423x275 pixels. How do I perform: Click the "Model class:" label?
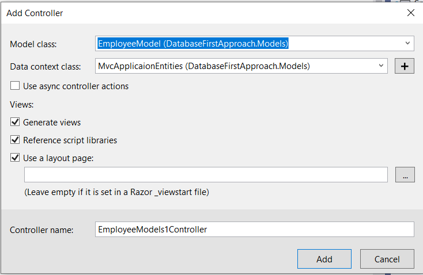pyautogui.click(x=33, y=44)
